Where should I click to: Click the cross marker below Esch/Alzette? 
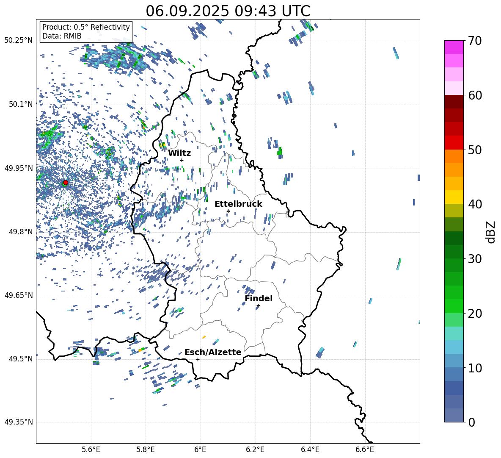coord(198,359)
